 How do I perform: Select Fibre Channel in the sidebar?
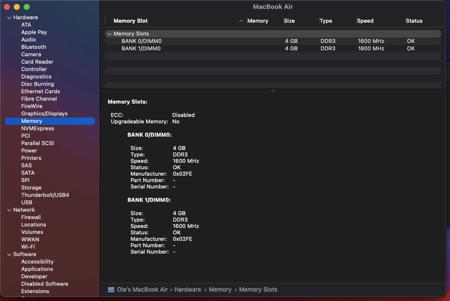point(39,99)
